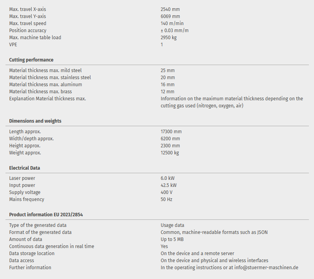Click the Electrical Data section heading
Screen dimensions: 314x279
click(x=25, y=168)
